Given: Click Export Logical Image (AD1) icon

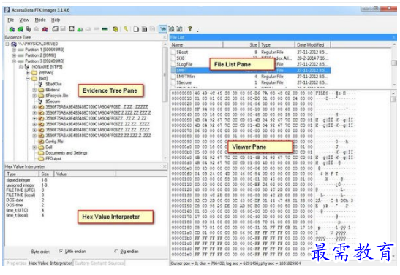Looking at the screenshot, I should (x=72, y=29).
